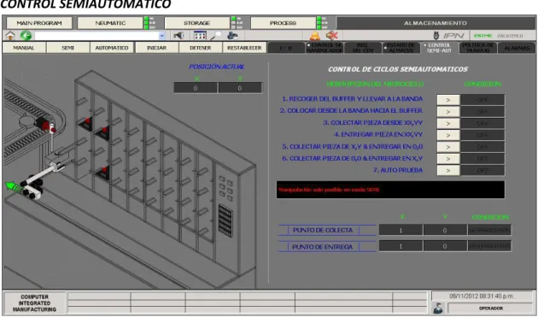Click the MAIN PROGRAM button
538x317 pixels.
(x=39, y=23)
